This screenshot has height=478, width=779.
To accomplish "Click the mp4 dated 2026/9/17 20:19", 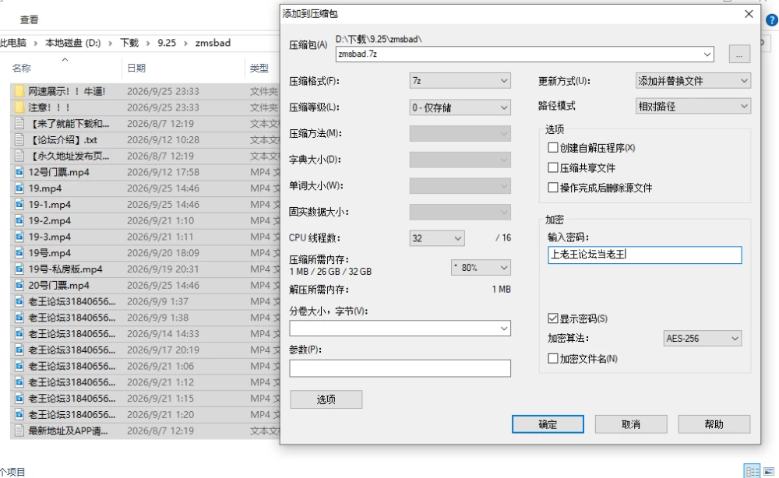I will (145, 350).
